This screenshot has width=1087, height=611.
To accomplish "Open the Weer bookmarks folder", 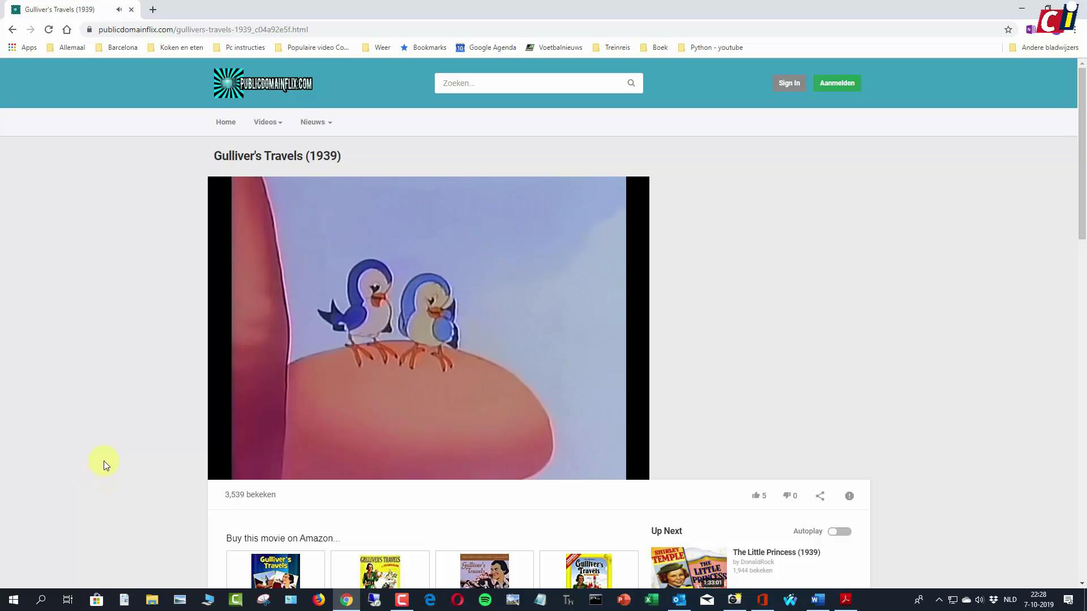I will coord(376,48).
